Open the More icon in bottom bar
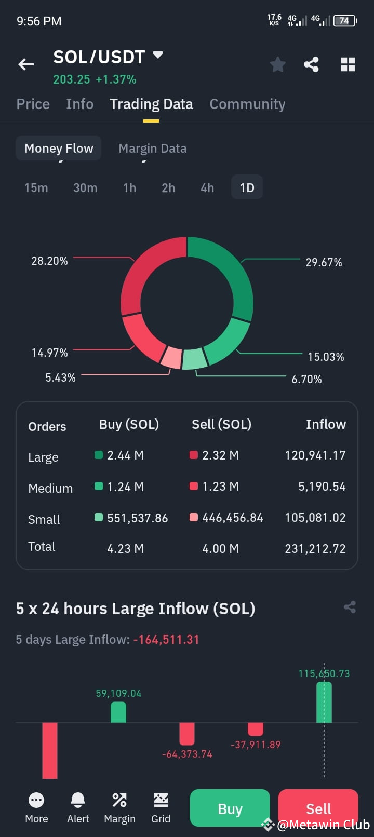 coord(36,800)
